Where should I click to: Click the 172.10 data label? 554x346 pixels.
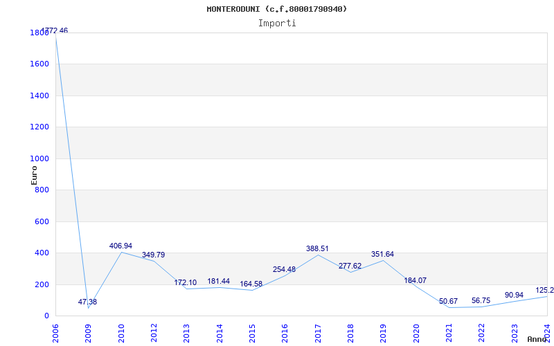(x=186, y=282)
